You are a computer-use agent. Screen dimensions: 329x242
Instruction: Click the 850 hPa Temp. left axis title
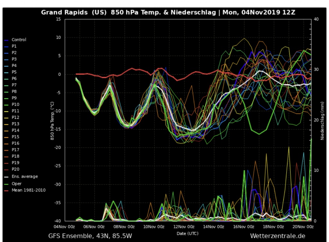pos(51,120)
